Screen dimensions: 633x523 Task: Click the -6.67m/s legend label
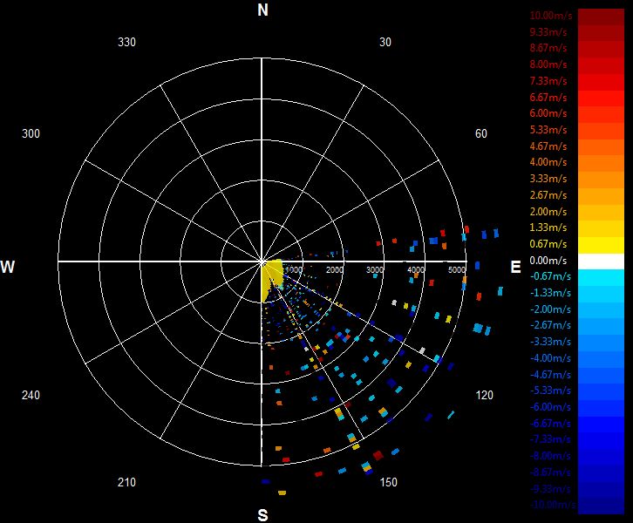tap(551, 424)
